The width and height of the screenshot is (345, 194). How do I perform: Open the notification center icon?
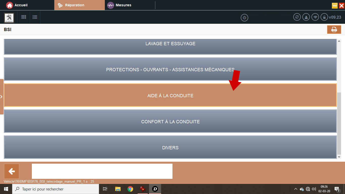337,189
